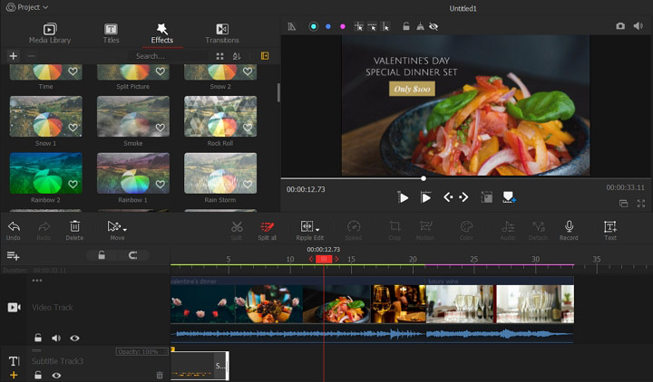The image size is (653, 382).
Task: Delete Subtitle Track3 using trash icon
Action: coord(160,375)
